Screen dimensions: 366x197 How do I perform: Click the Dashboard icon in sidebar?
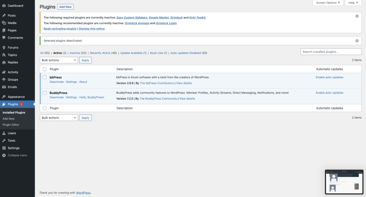[4, 6]
